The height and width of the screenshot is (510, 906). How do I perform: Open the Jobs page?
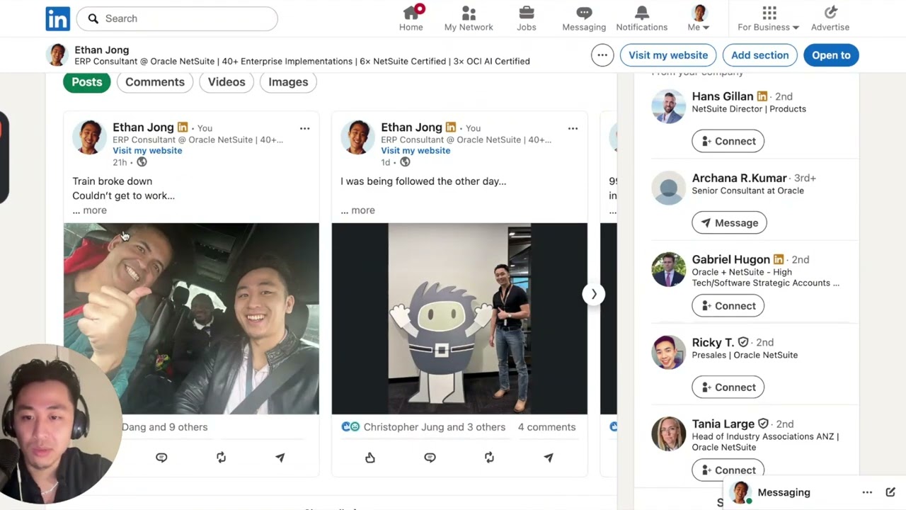527,18
